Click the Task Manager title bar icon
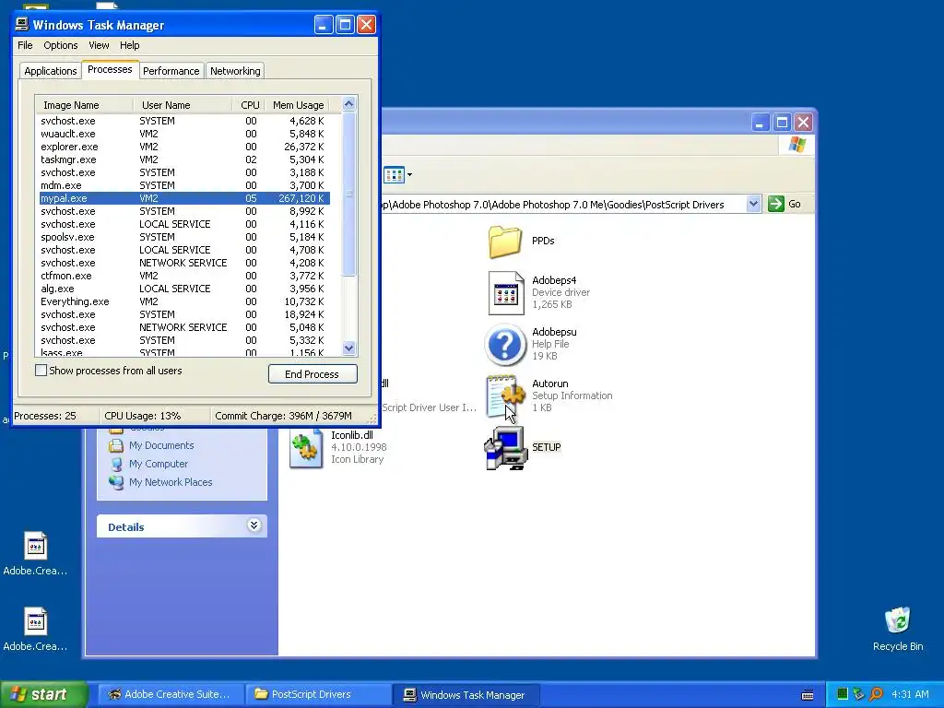Viewport: 944px width, 708px height. pos(22,25)
